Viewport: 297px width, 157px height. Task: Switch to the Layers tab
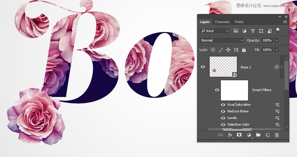(205, 22)
